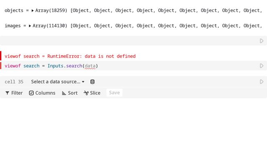The width and height of the screenshot is (267, 166).
Task: Run the viewof search cell
Action: pyautogui.click(x=262, y=66)
